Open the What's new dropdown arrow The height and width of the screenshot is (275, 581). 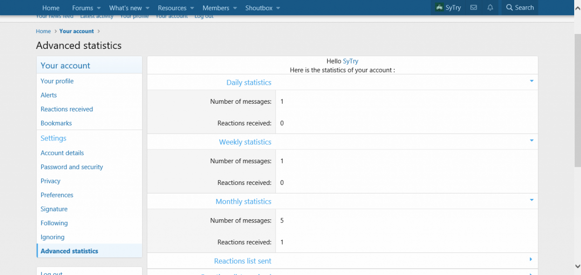148,8
